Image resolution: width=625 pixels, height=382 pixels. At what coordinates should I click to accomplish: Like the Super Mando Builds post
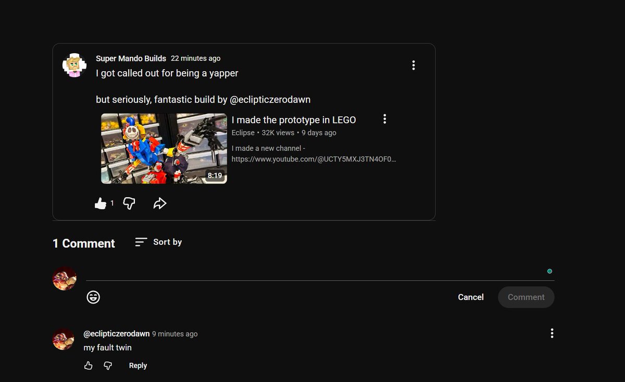pyautogui.click(x=101, y=203)
